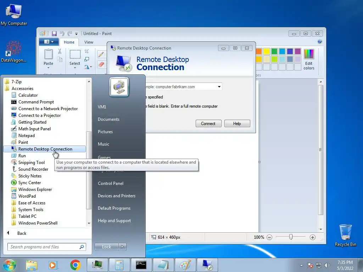Open the Rotate or flip dropdown in Paint
Screen dimensions: 363x272
[x=88, y=67]
